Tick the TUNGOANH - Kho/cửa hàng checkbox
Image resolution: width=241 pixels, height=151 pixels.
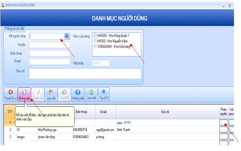click(x=95, y=46)
